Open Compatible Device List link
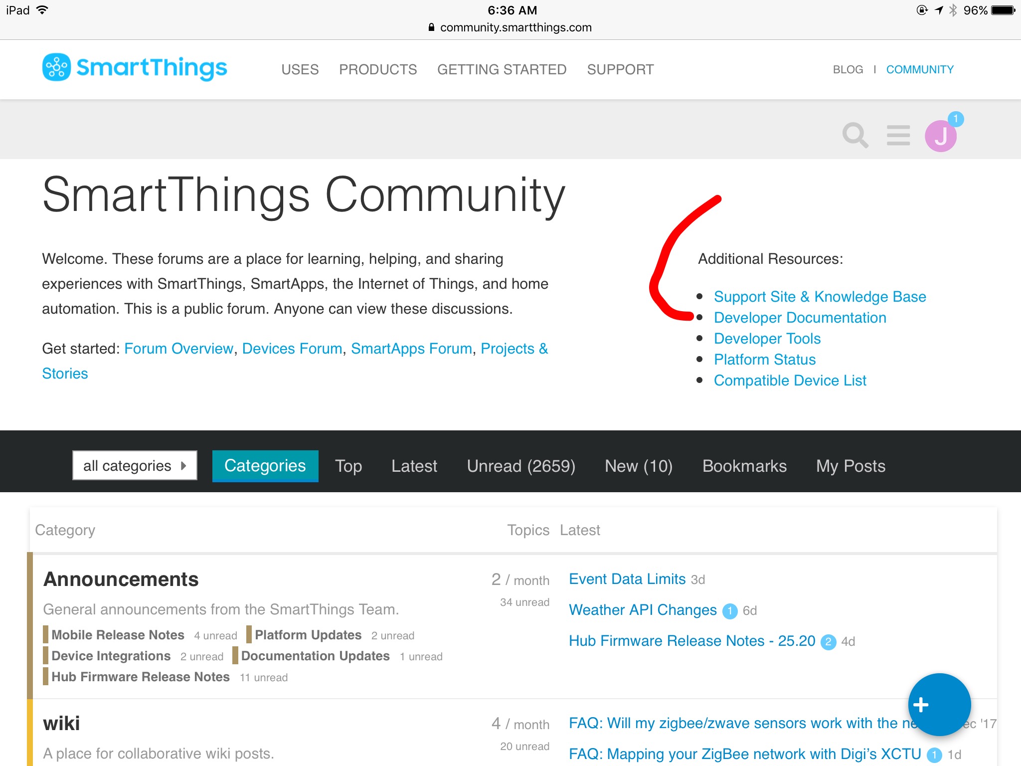The height and width of the screenshot is (766, 1021). 790,381
